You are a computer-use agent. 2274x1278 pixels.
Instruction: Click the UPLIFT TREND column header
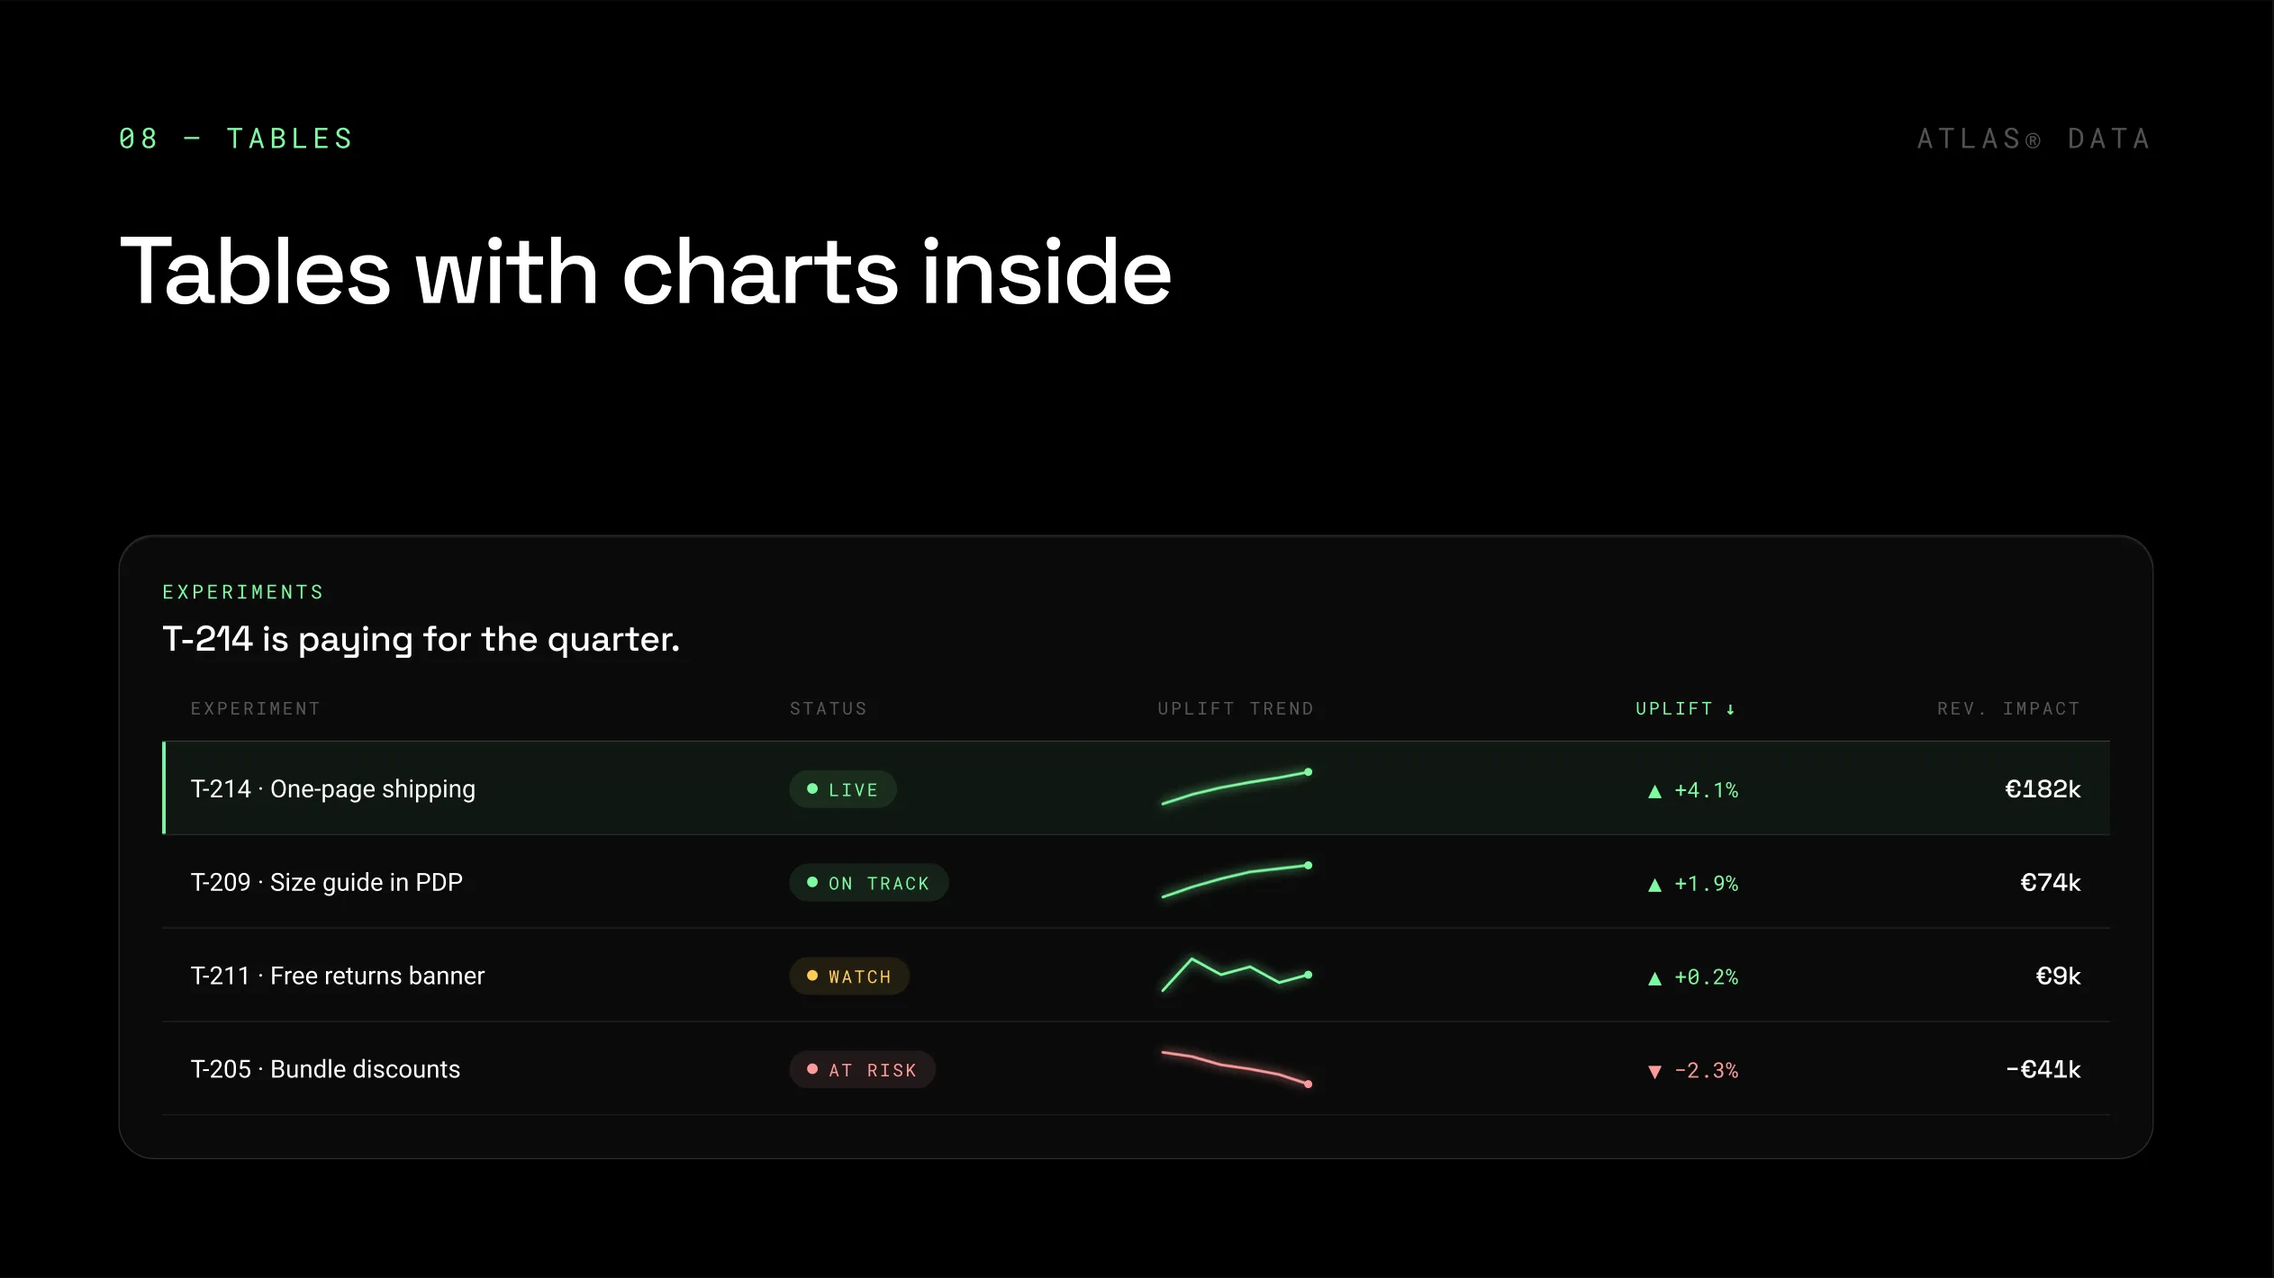1236,709
